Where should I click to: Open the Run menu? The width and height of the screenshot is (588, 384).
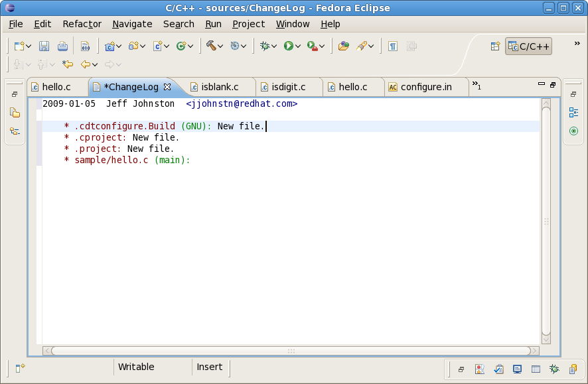pos(213,24)
